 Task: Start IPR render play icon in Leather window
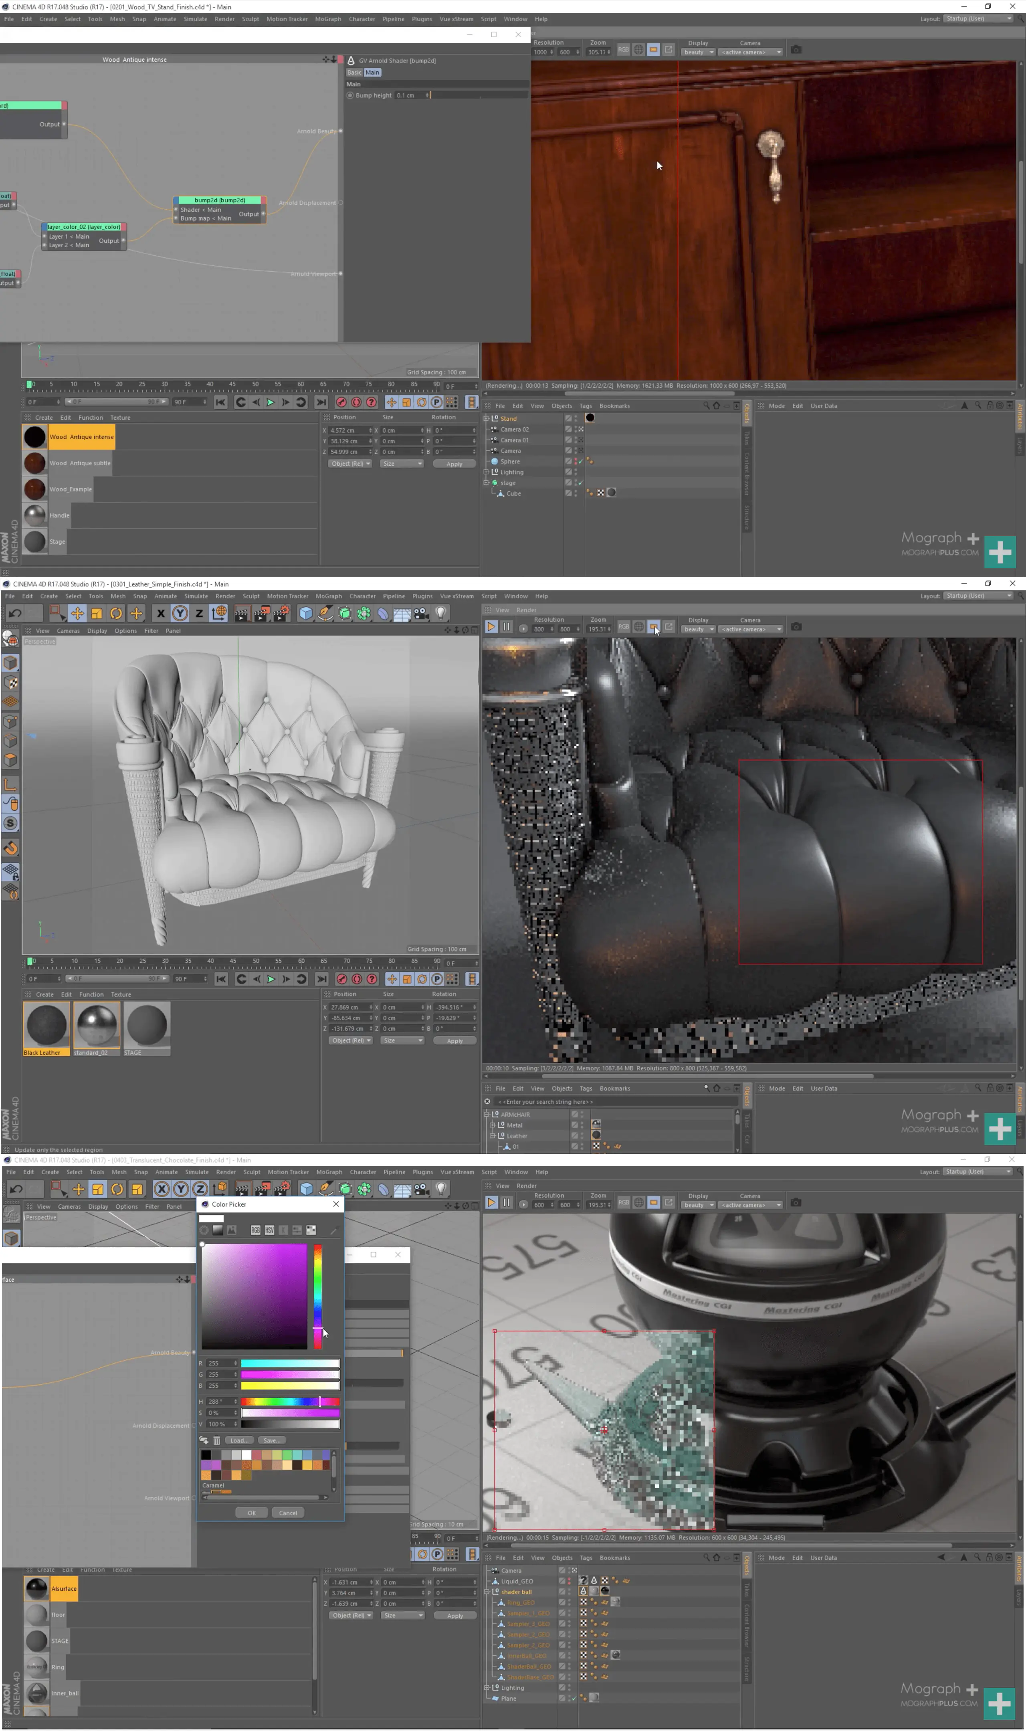point(492,627)
